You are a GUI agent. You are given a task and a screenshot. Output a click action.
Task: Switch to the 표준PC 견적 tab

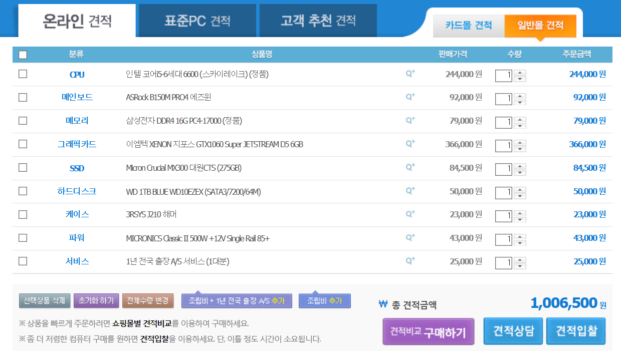click(x=197, y=21)
